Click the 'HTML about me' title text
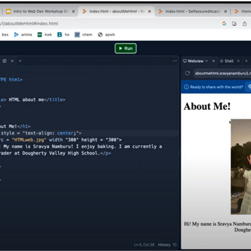Screen dimensions: 251x251 pyautogui.click(x=26, y=100)
